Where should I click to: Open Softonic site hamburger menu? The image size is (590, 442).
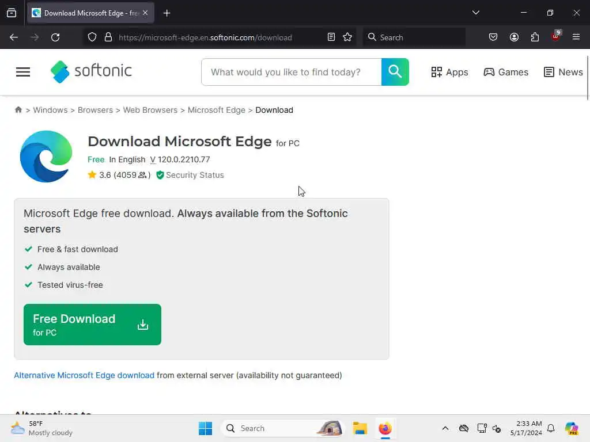click(x=23, y=72)
